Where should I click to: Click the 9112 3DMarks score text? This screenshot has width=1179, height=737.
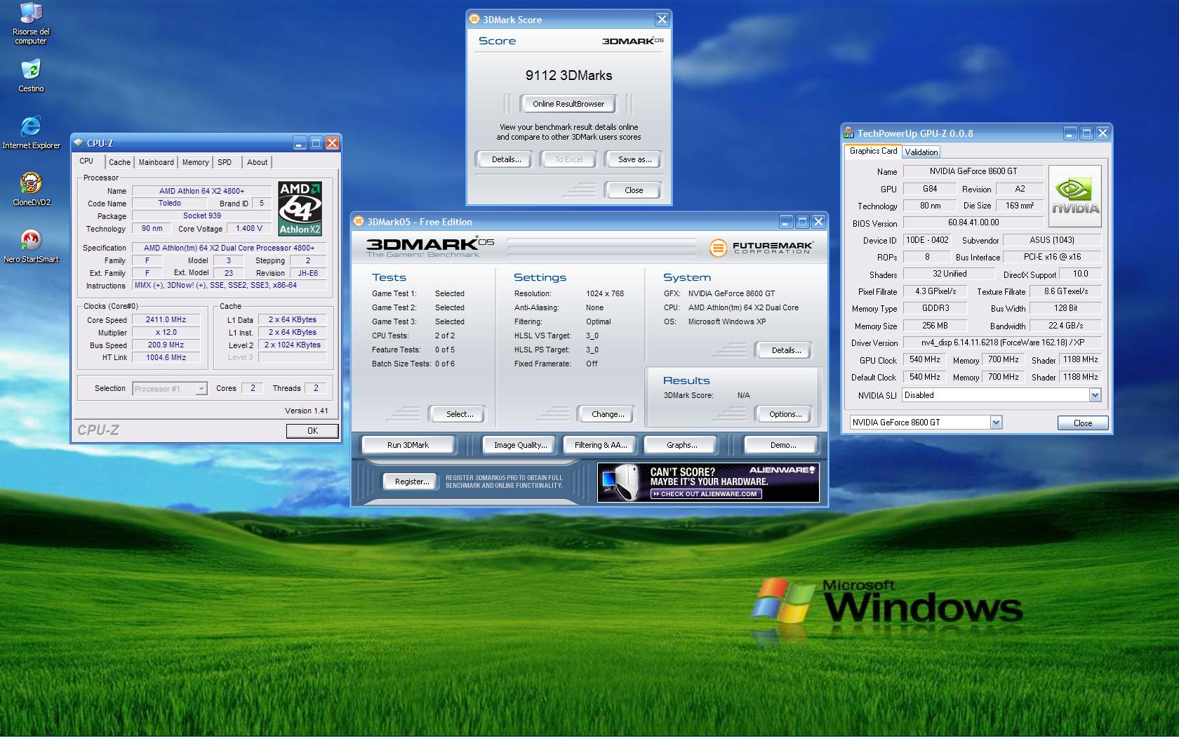pos(568,75)
